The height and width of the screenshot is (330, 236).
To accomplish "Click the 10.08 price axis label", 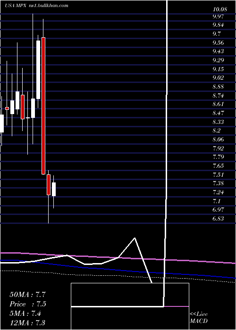I will 220,9.
